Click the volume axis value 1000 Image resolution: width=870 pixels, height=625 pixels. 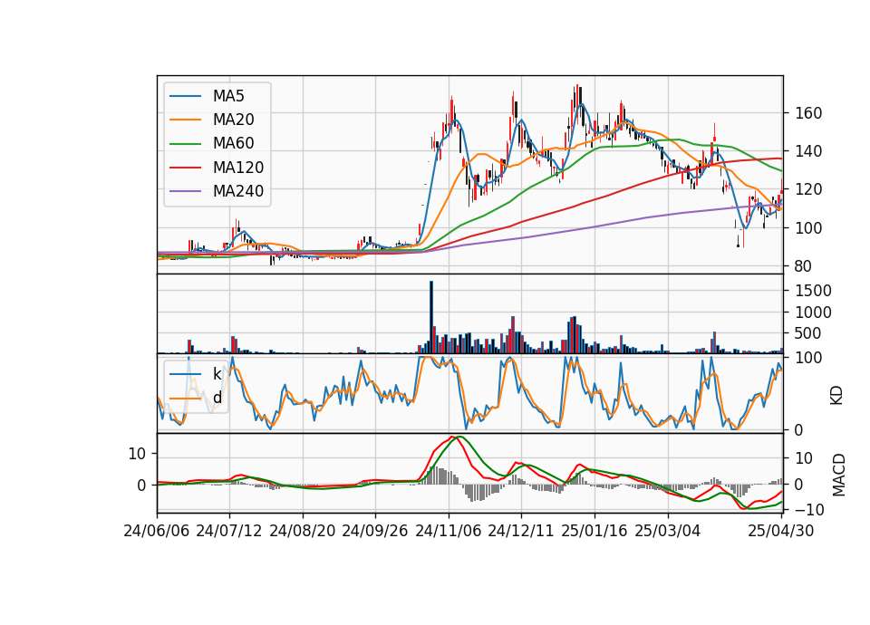813,312
